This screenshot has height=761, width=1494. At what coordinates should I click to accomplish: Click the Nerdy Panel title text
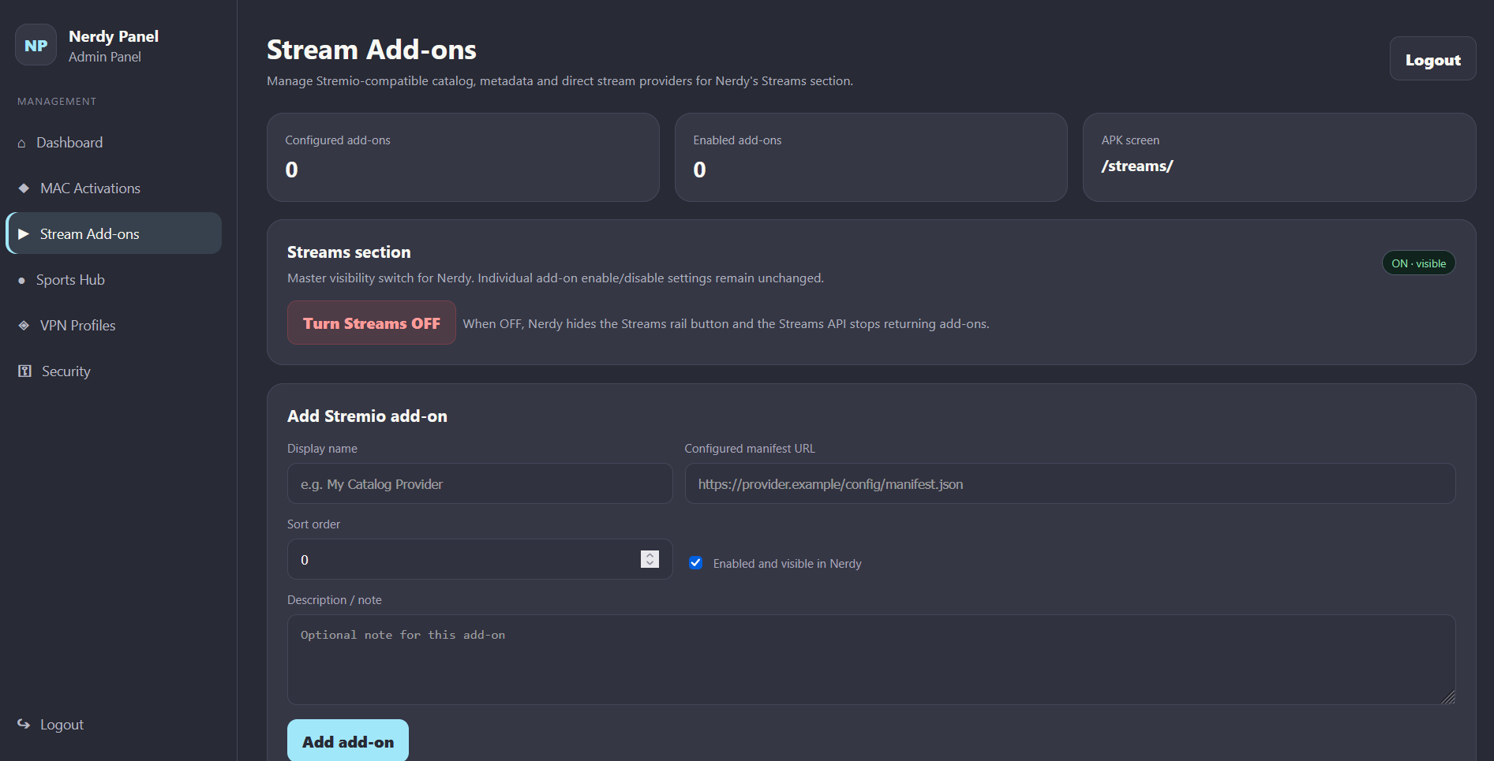pos(114,36)
